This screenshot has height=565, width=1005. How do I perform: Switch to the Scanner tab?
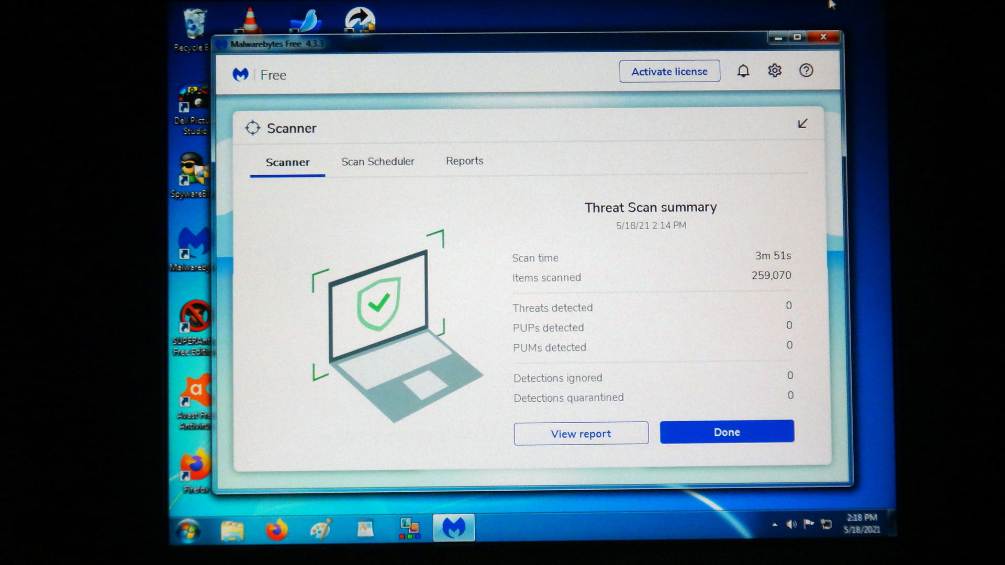(x=287, y=162)
